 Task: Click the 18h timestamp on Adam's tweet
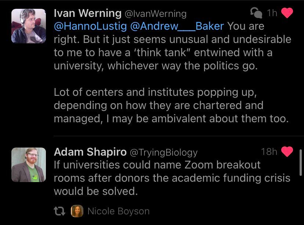(x=269, y=151)
